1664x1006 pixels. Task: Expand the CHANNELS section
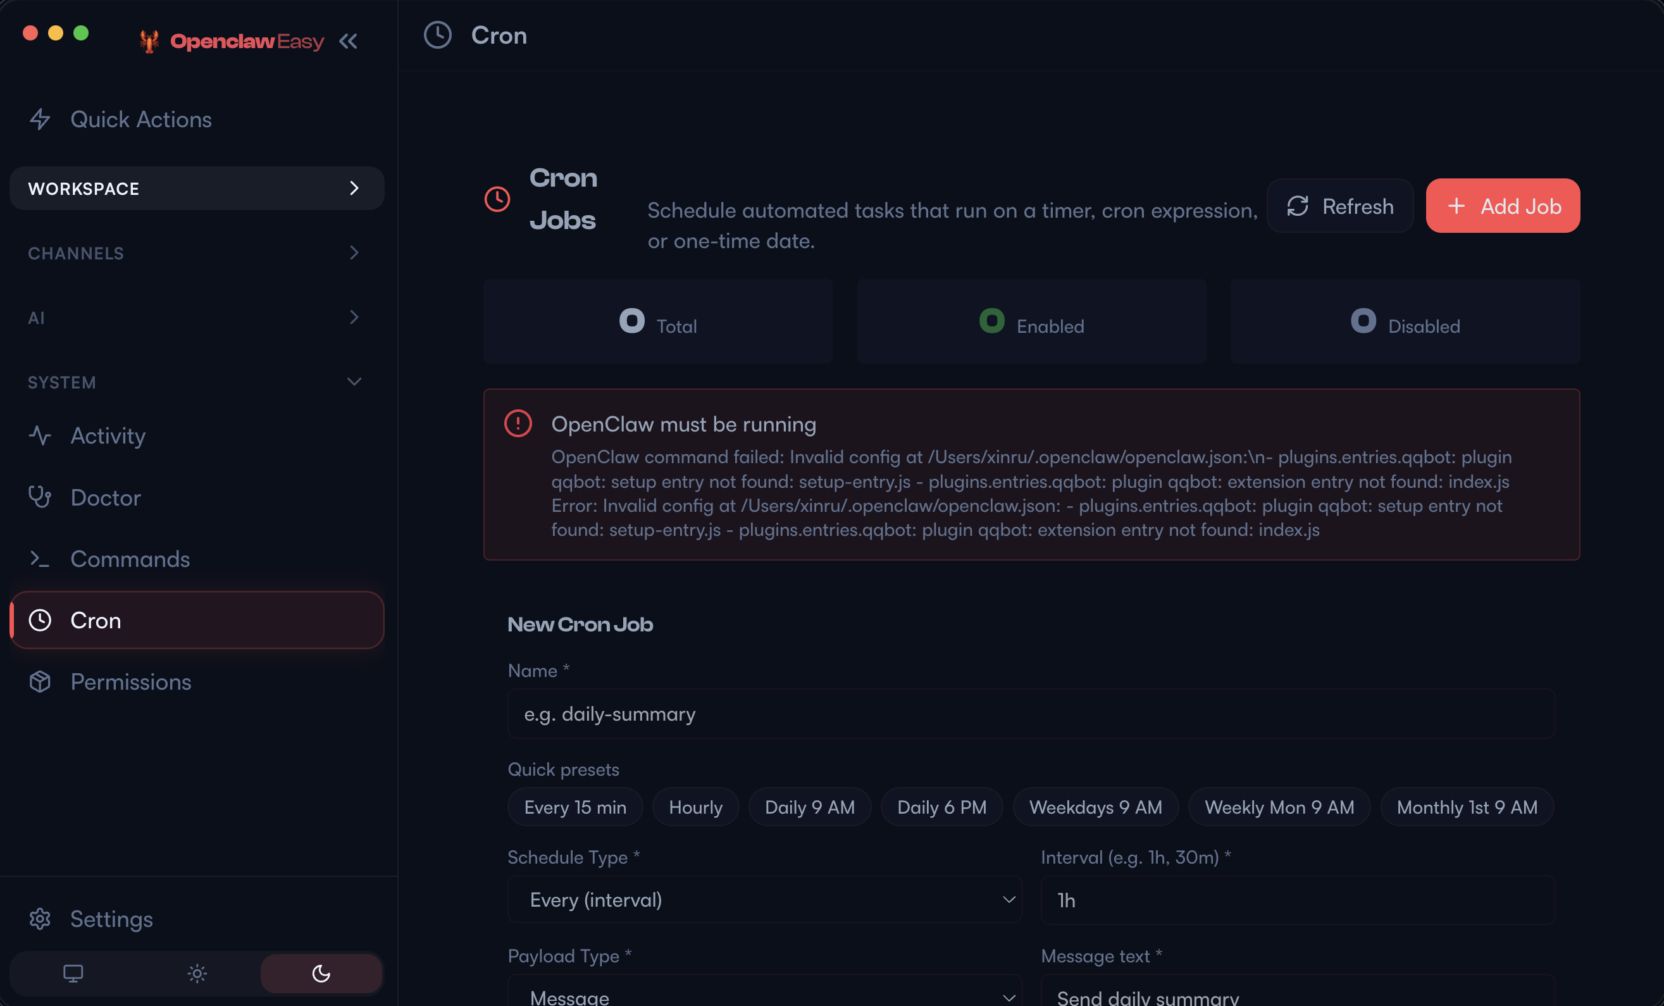197,253
